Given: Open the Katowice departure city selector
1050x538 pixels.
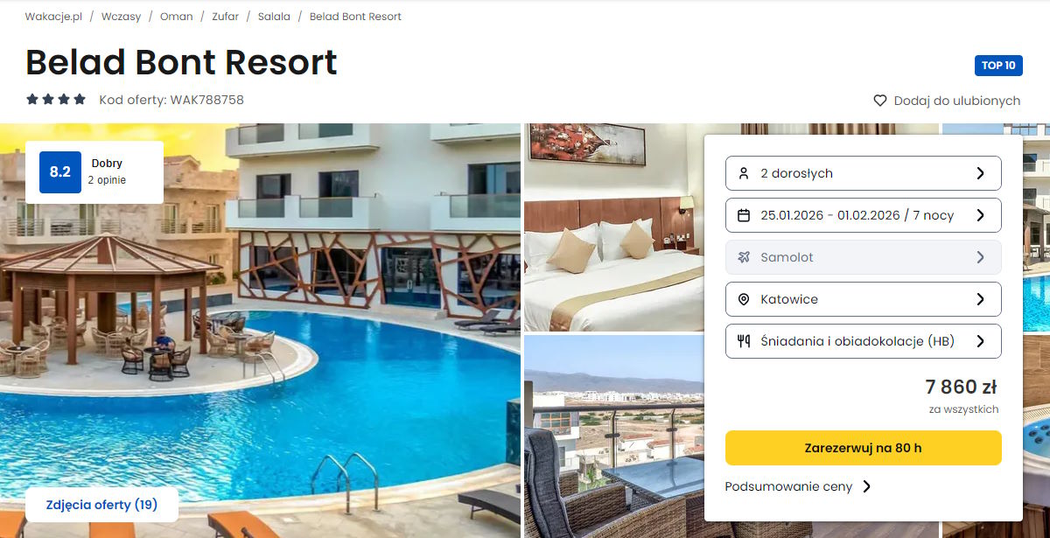Looking at the screenshot, I should pyautogui.click(x=864, y=299).
